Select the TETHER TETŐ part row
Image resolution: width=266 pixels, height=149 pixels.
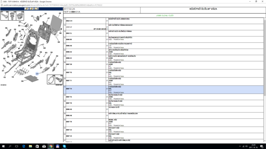(x=163, y=109)
